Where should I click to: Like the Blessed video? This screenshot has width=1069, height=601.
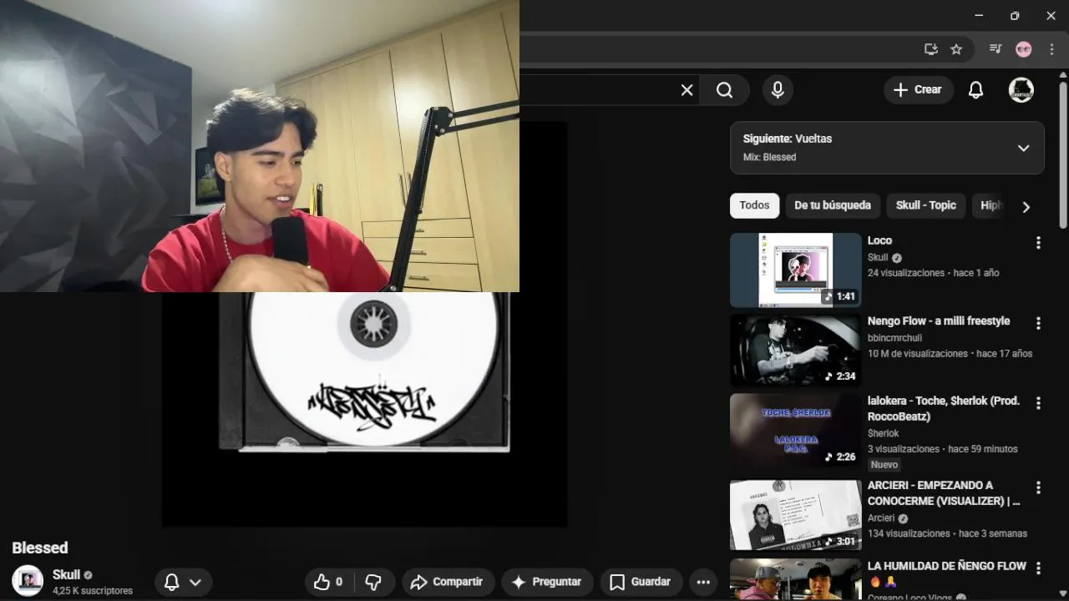tap(329, 582)
